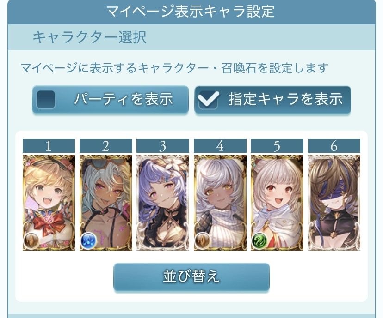The height and width of the screenshot is (318, 383).
Task: Choose the purple-haired character in slot 3
Action: click(163, 203)
